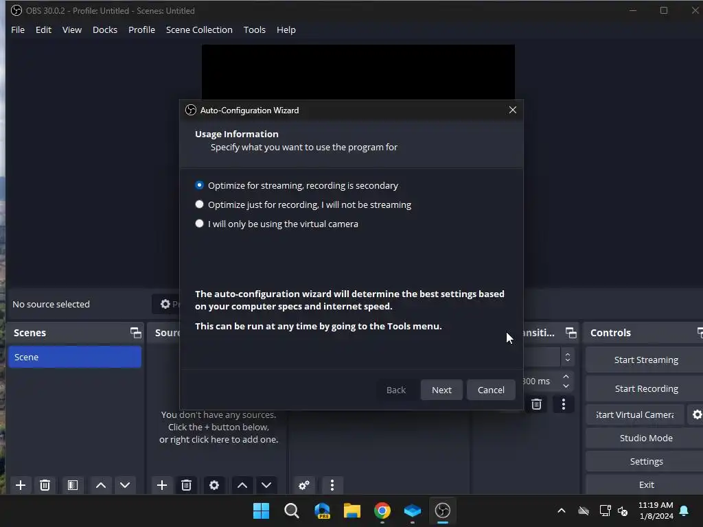
Task: Open the Edit menu
Action: click(43, 30)
